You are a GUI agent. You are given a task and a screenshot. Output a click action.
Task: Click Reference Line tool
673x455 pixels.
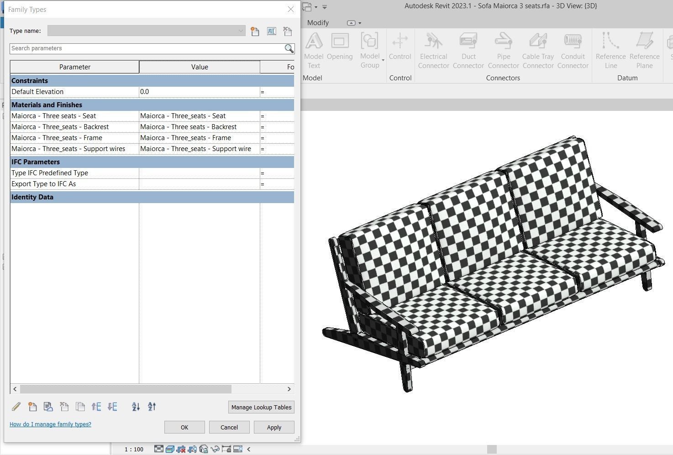pos(611,50)
